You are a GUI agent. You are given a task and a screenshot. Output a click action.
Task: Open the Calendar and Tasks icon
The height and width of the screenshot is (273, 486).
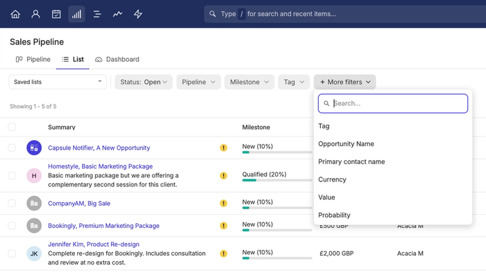[x=56, y=14]
